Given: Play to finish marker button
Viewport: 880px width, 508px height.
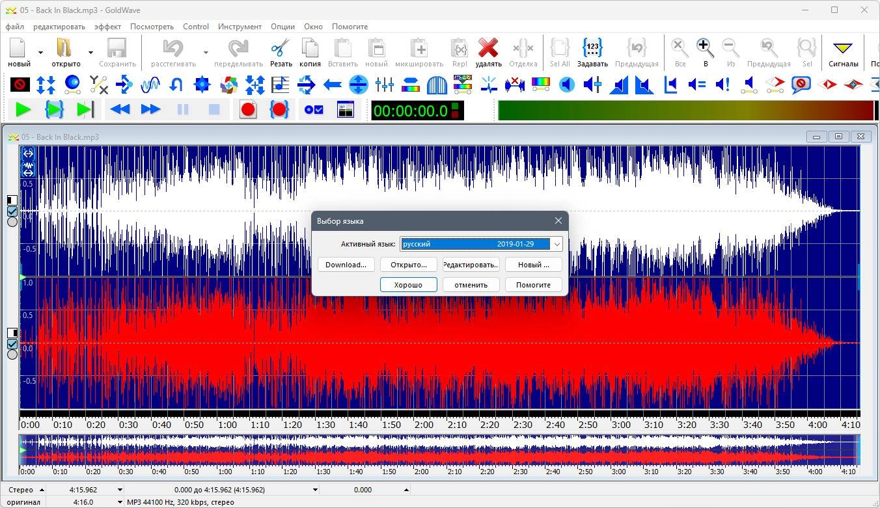Looking at the screenshot, I should [85, 110].
